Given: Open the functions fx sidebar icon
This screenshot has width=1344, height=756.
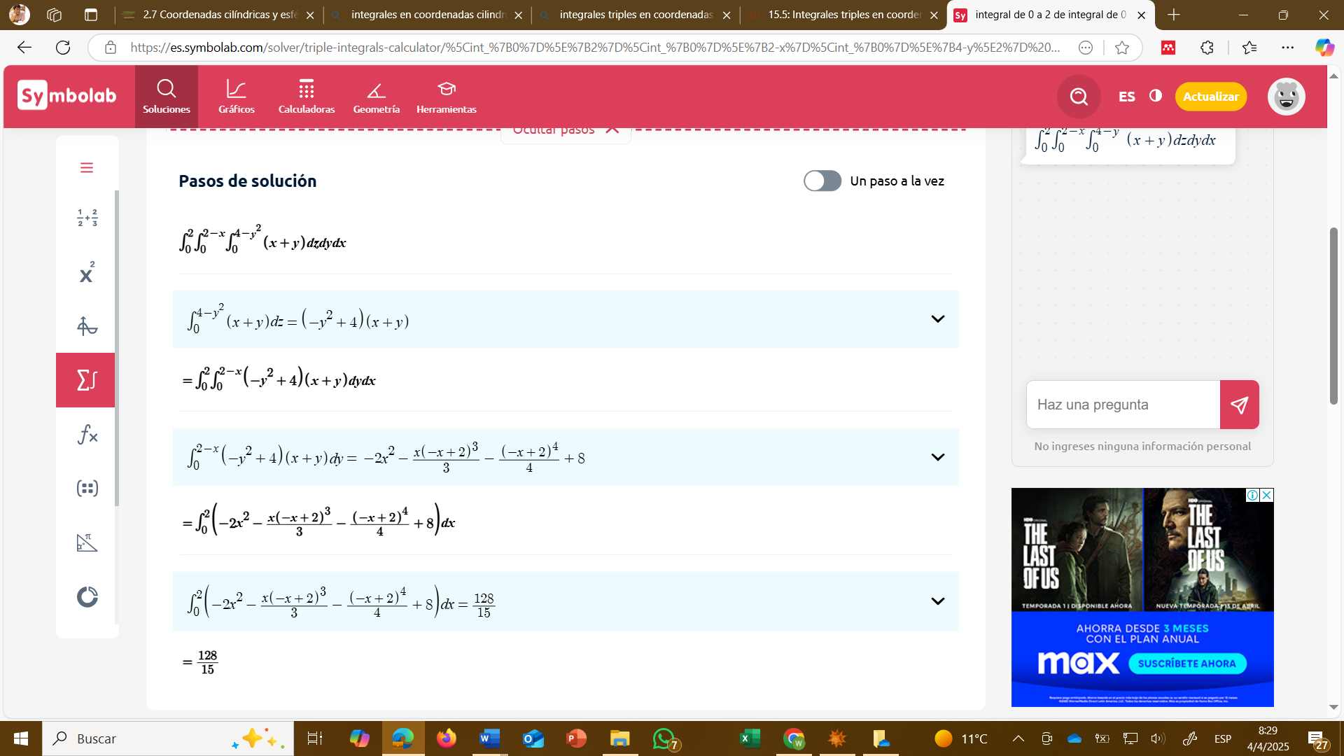Looking at the screenshot, I should click(x=87, y=435).
